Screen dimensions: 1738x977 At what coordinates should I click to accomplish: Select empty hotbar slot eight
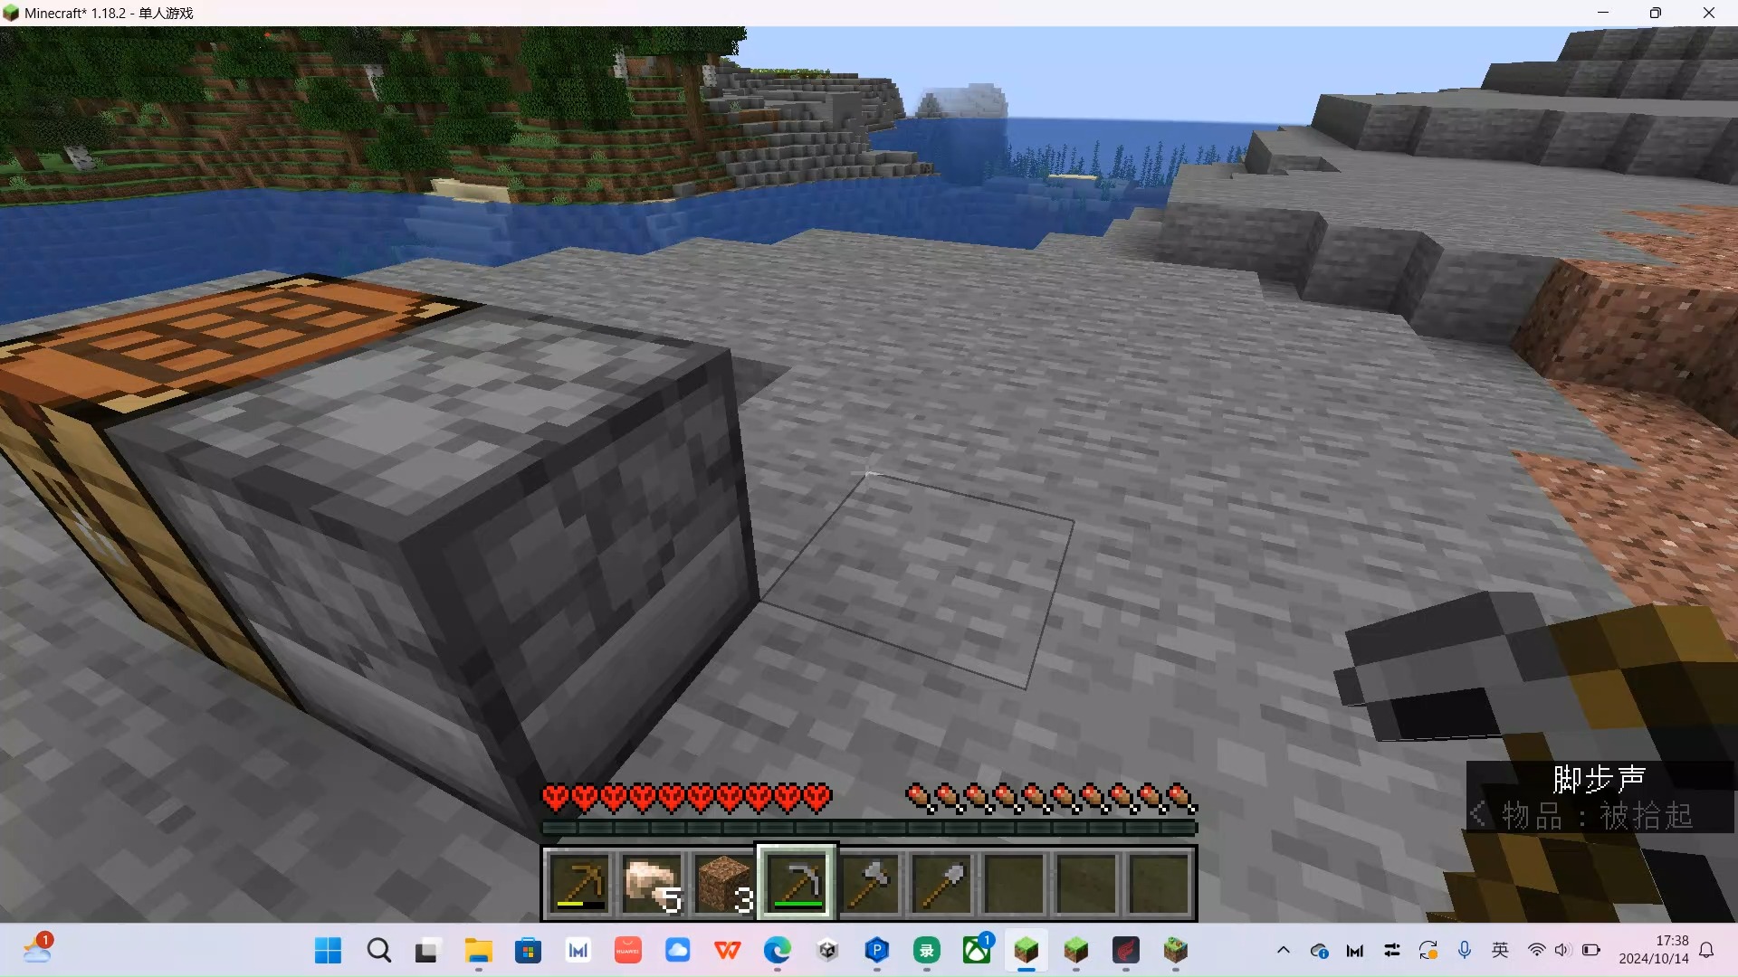click(x=1086, y=883)
